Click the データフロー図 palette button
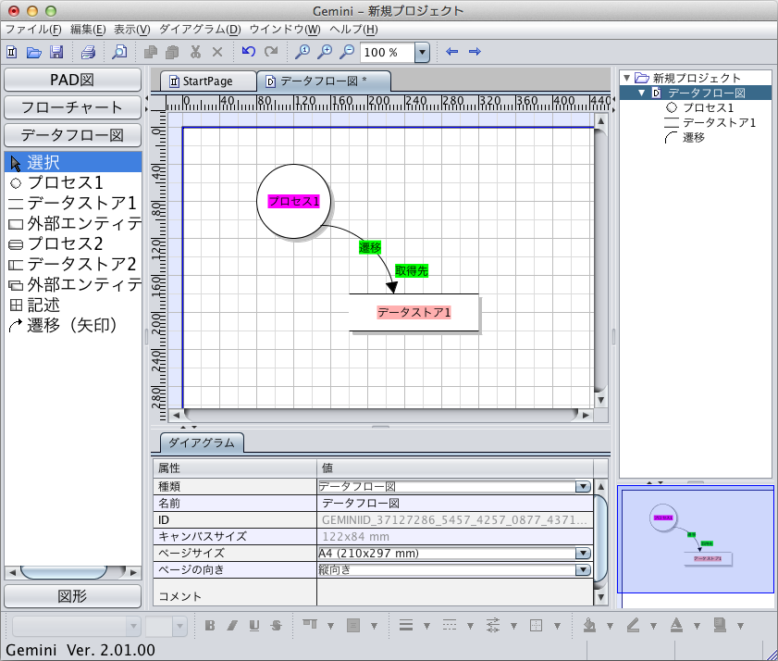The width and height of the screenshot is (778, 661). coord(72,135)
